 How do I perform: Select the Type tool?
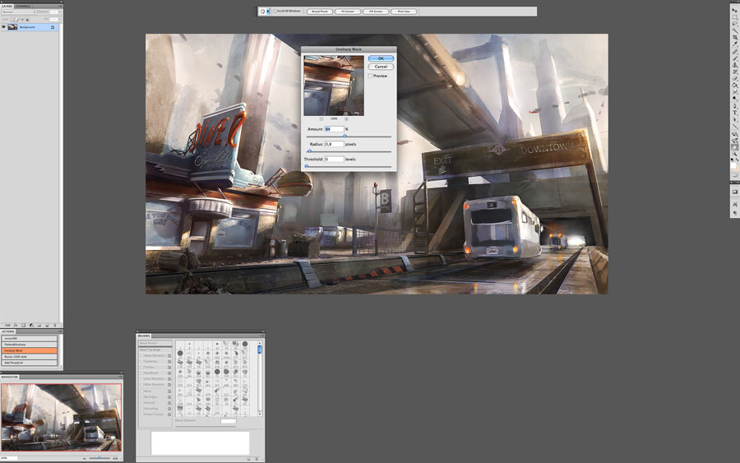pyautogui.click(x=734, y=113)
